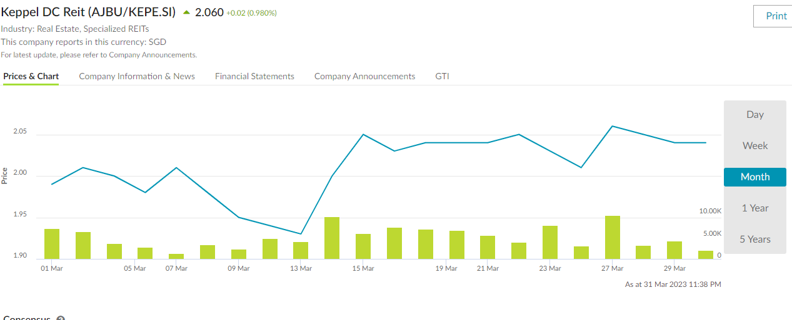Set chart range to Day
792x320 pixels.
(x=755, y=115)
